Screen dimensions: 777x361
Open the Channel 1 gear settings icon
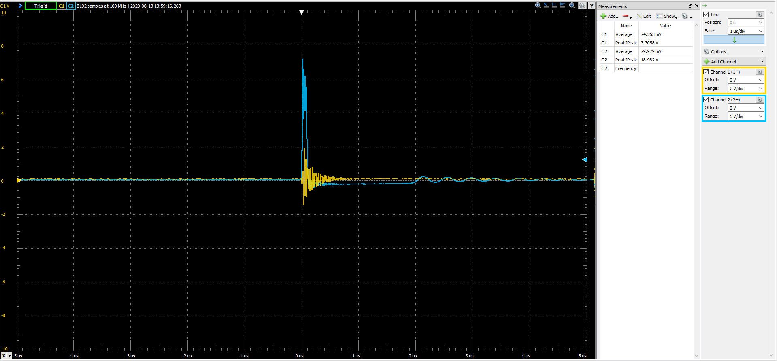click(760, 72)
